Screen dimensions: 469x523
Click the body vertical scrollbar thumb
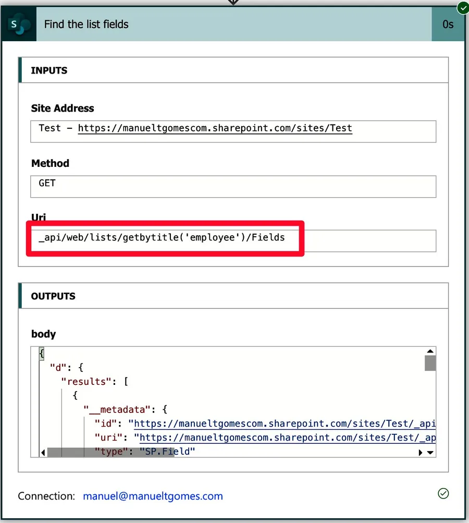click(x=430, y=363)
